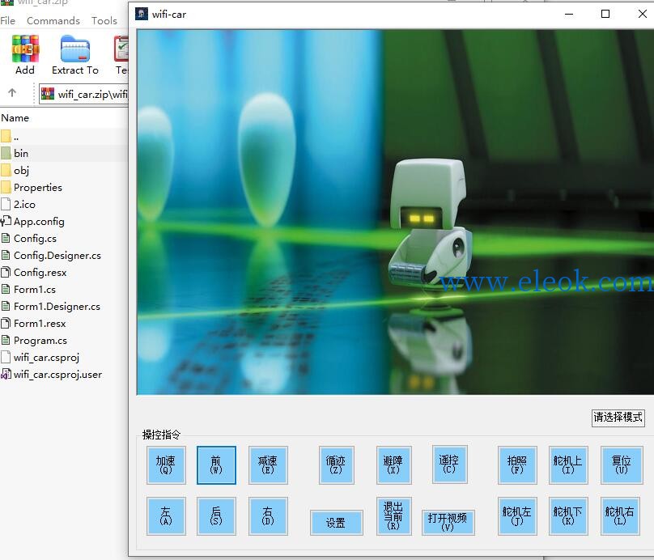Image resolution: width=654 pixels, height=560 pixels.
Task: Open the Tools menu in WinRAR
Action: tap(104, 20)
